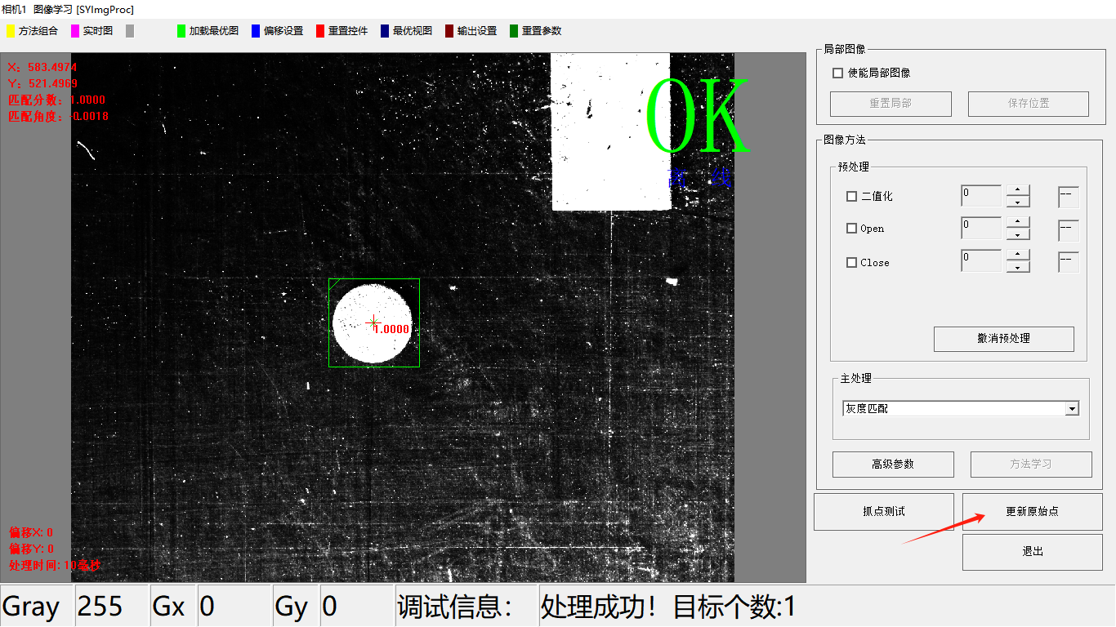Increase the 二值化 value with up arrow
The image size is (1116, 627).
[x=1017, y=191]
